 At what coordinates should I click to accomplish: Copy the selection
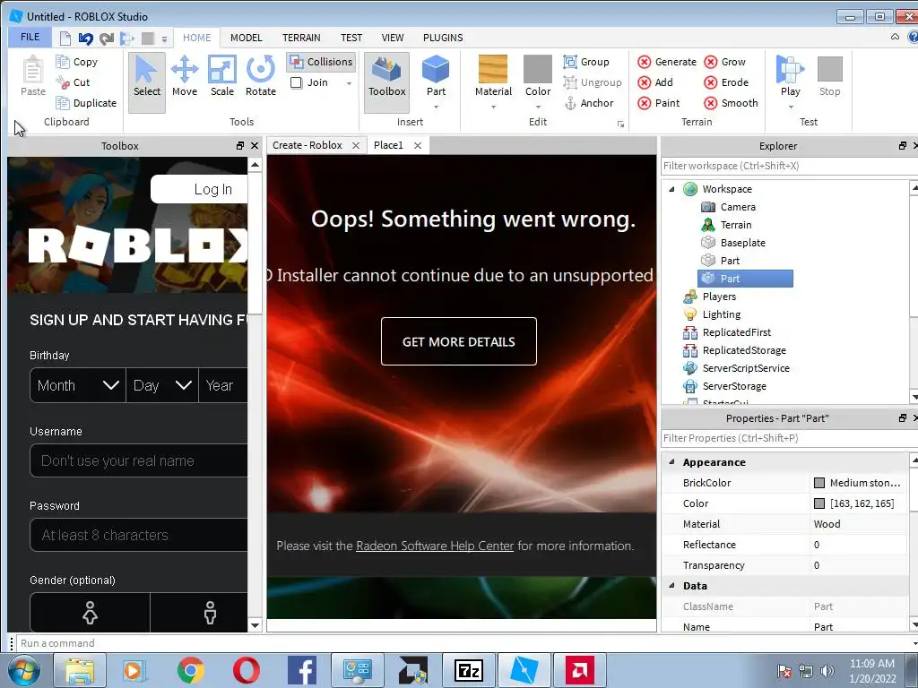pyautogui.click(x=77, y=62)
